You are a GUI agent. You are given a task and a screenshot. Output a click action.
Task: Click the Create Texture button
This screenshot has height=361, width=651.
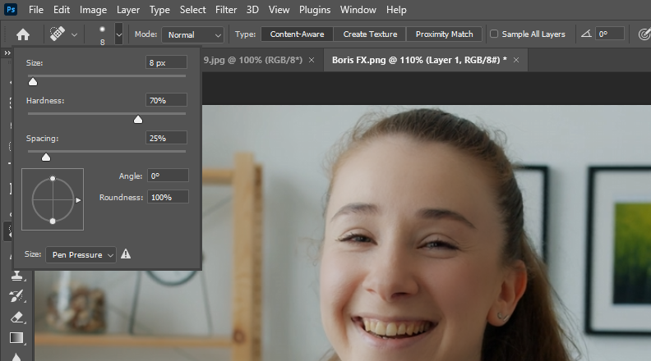click(x=370, y=34)
